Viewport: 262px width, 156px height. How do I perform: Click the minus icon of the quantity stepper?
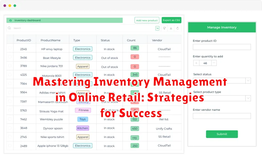[x=214, y=63]
